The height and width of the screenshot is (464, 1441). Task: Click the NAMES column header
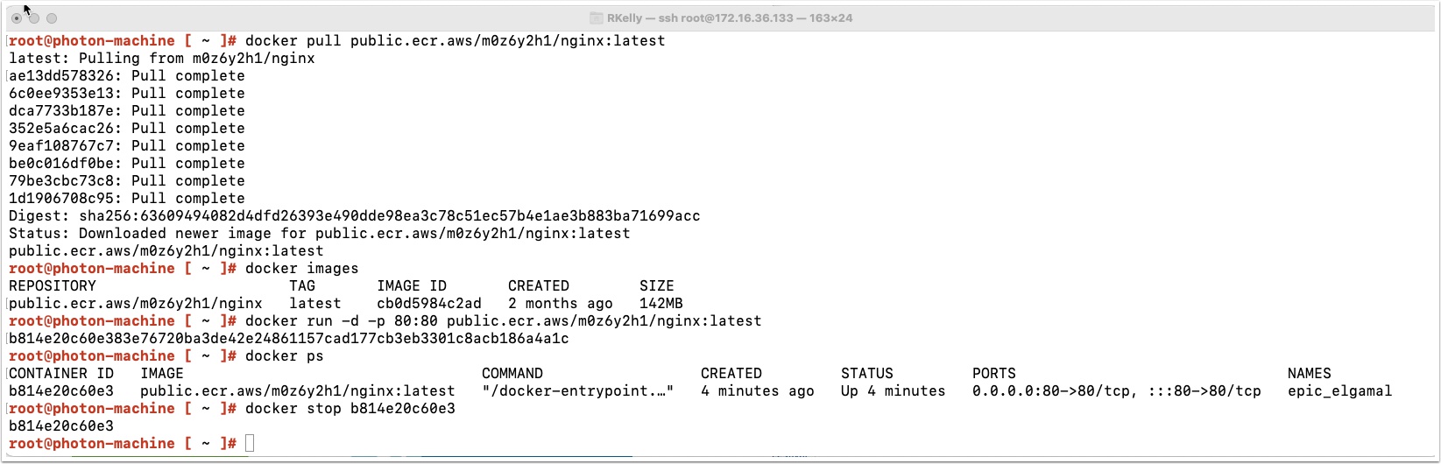click(1310, 374)
